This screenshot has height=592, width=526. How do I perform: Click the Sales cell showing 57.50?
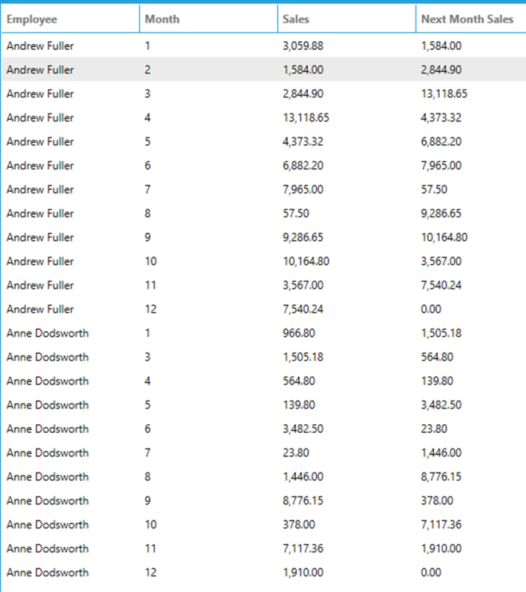(x=296, y=214)
